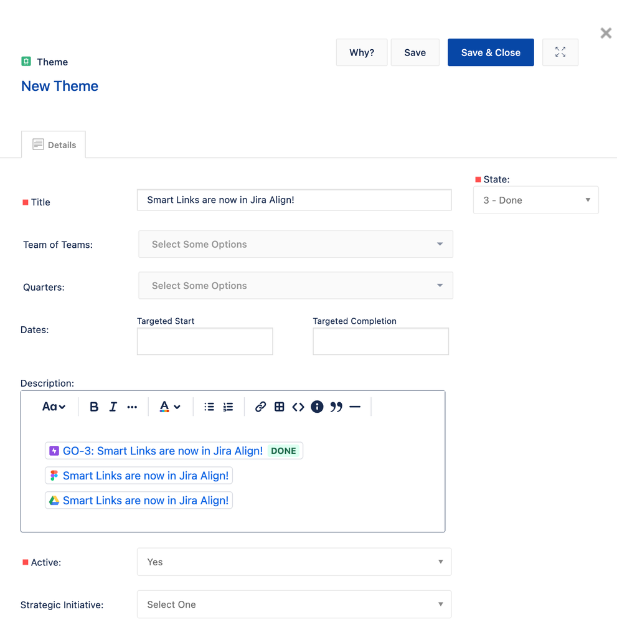Toggle bold formatting in description editor
Image resolution: width=617 pixels, height=622 pixels.
point(93,407)
